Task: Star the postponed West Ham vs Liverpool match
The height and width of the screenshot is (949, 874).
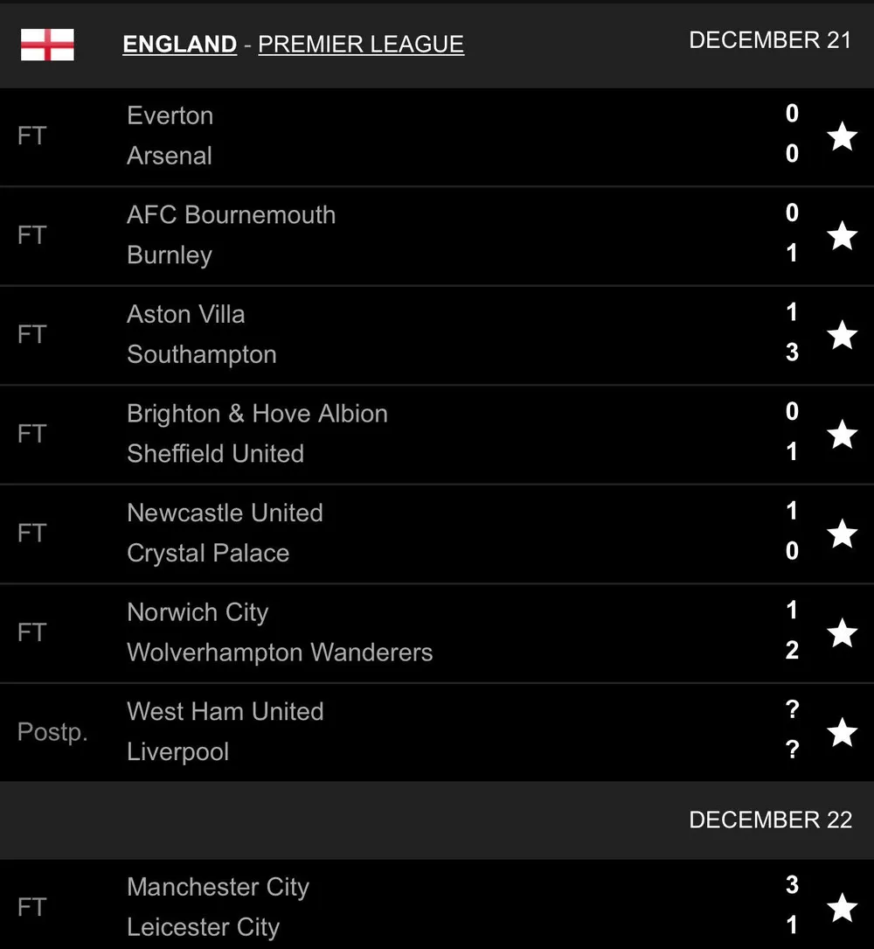Action: pyautogui.click(x=842, y=732)
